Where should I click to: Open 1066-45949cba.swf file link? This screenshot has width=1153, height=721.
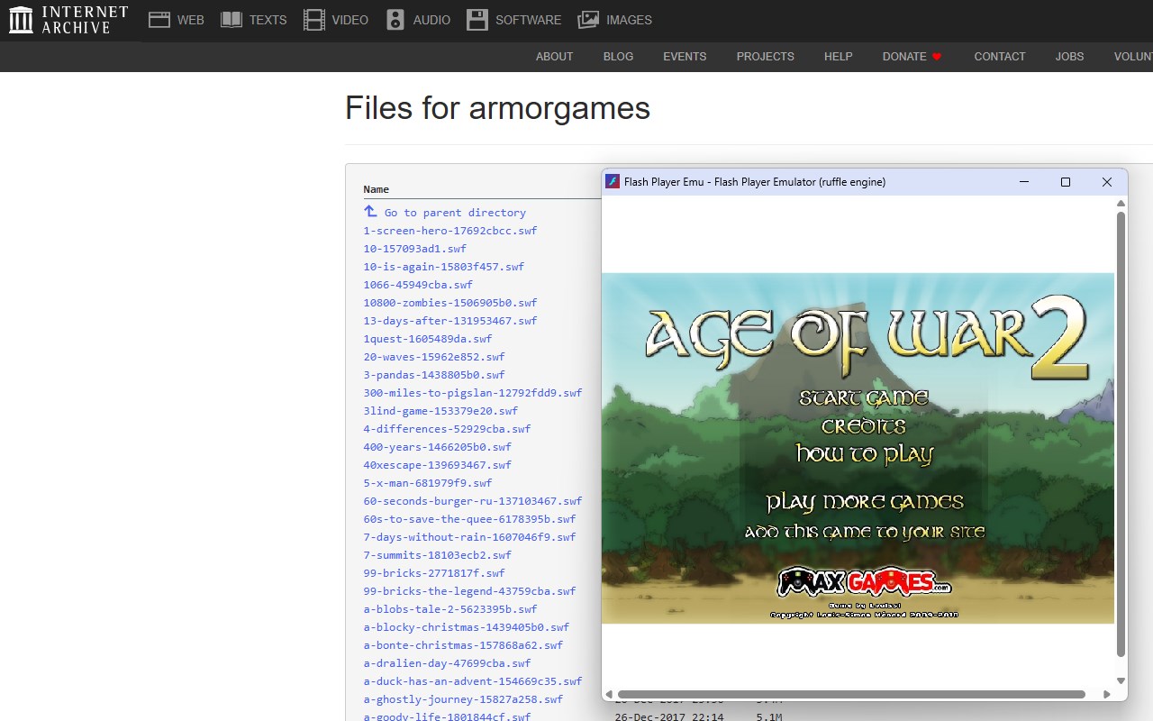(418, 285)
